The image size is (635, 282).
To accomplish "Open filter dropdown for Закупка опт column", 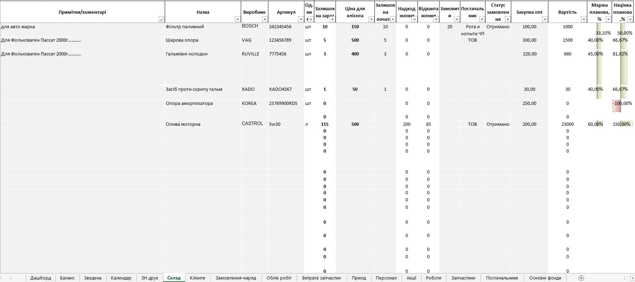I will tap(544, 19).
